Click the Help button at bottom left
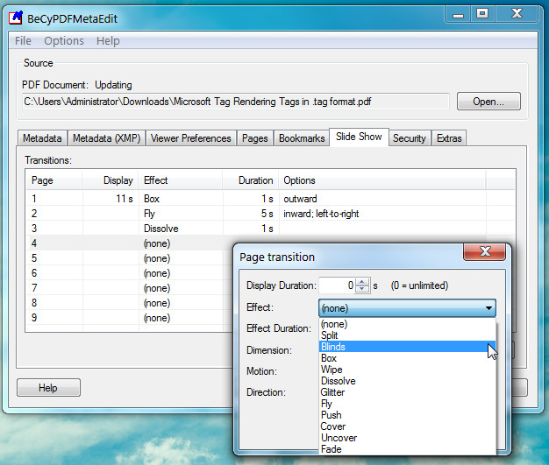 tap(48, 388)
